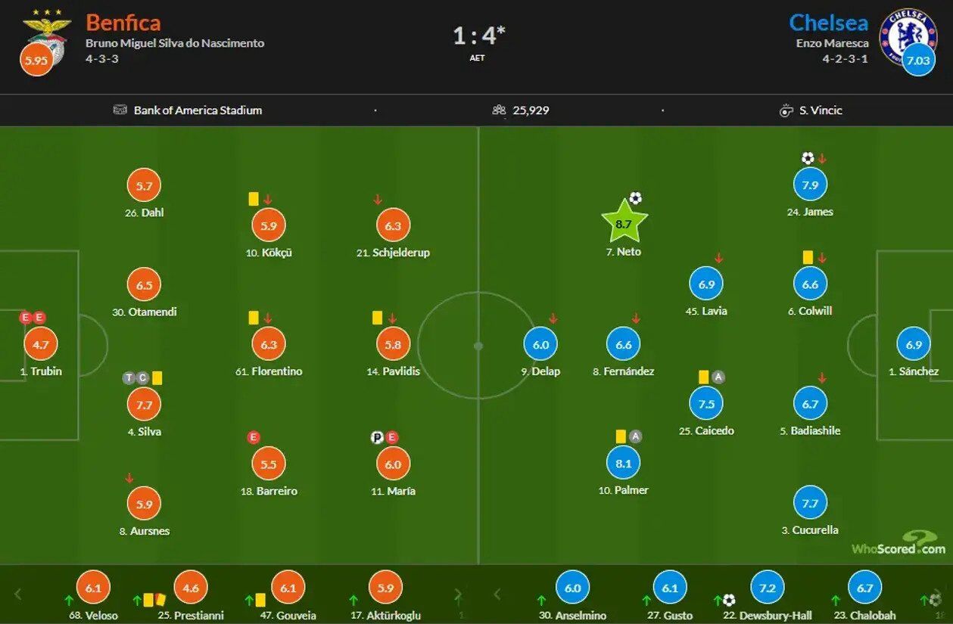Image resolution: width=953 pixels, height=624 pixels.
Task: Select substitute Dewsbury-Hall's 7.2 rating
Action: coord(768,587)
